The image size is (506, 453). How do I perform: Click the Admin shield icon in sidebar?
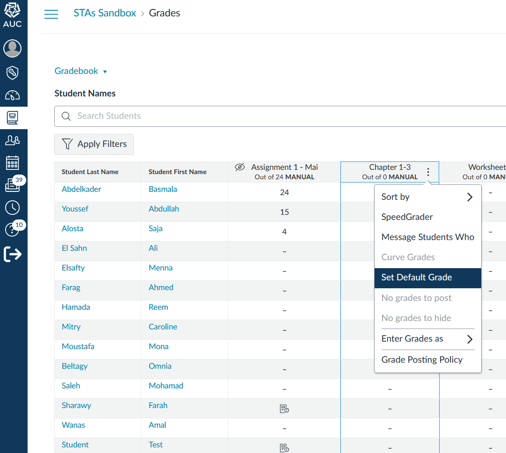13,73
